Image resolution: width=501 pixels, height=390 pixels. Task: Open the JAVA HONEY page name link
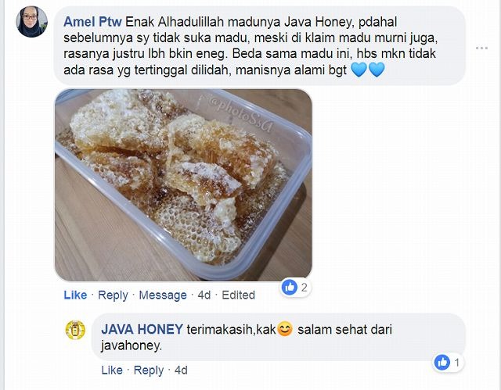pos(142,329)
